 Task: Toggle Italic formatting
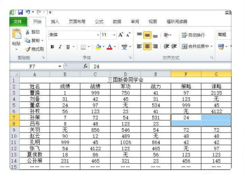tap(60, 47)
